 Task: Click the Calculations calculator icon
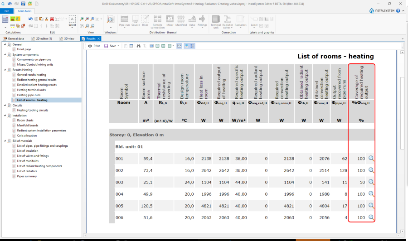coord(5,19)
